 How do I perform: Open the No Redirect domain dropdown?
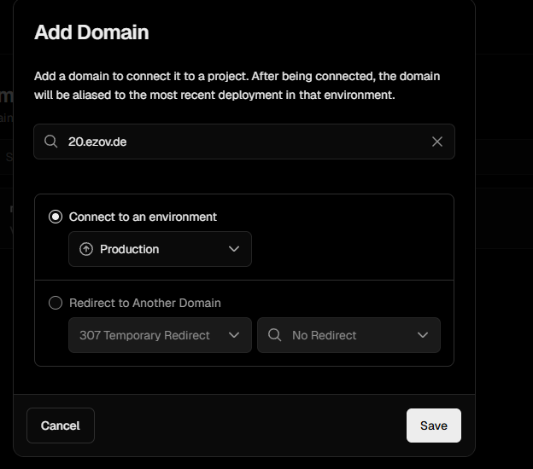(348, 335)
